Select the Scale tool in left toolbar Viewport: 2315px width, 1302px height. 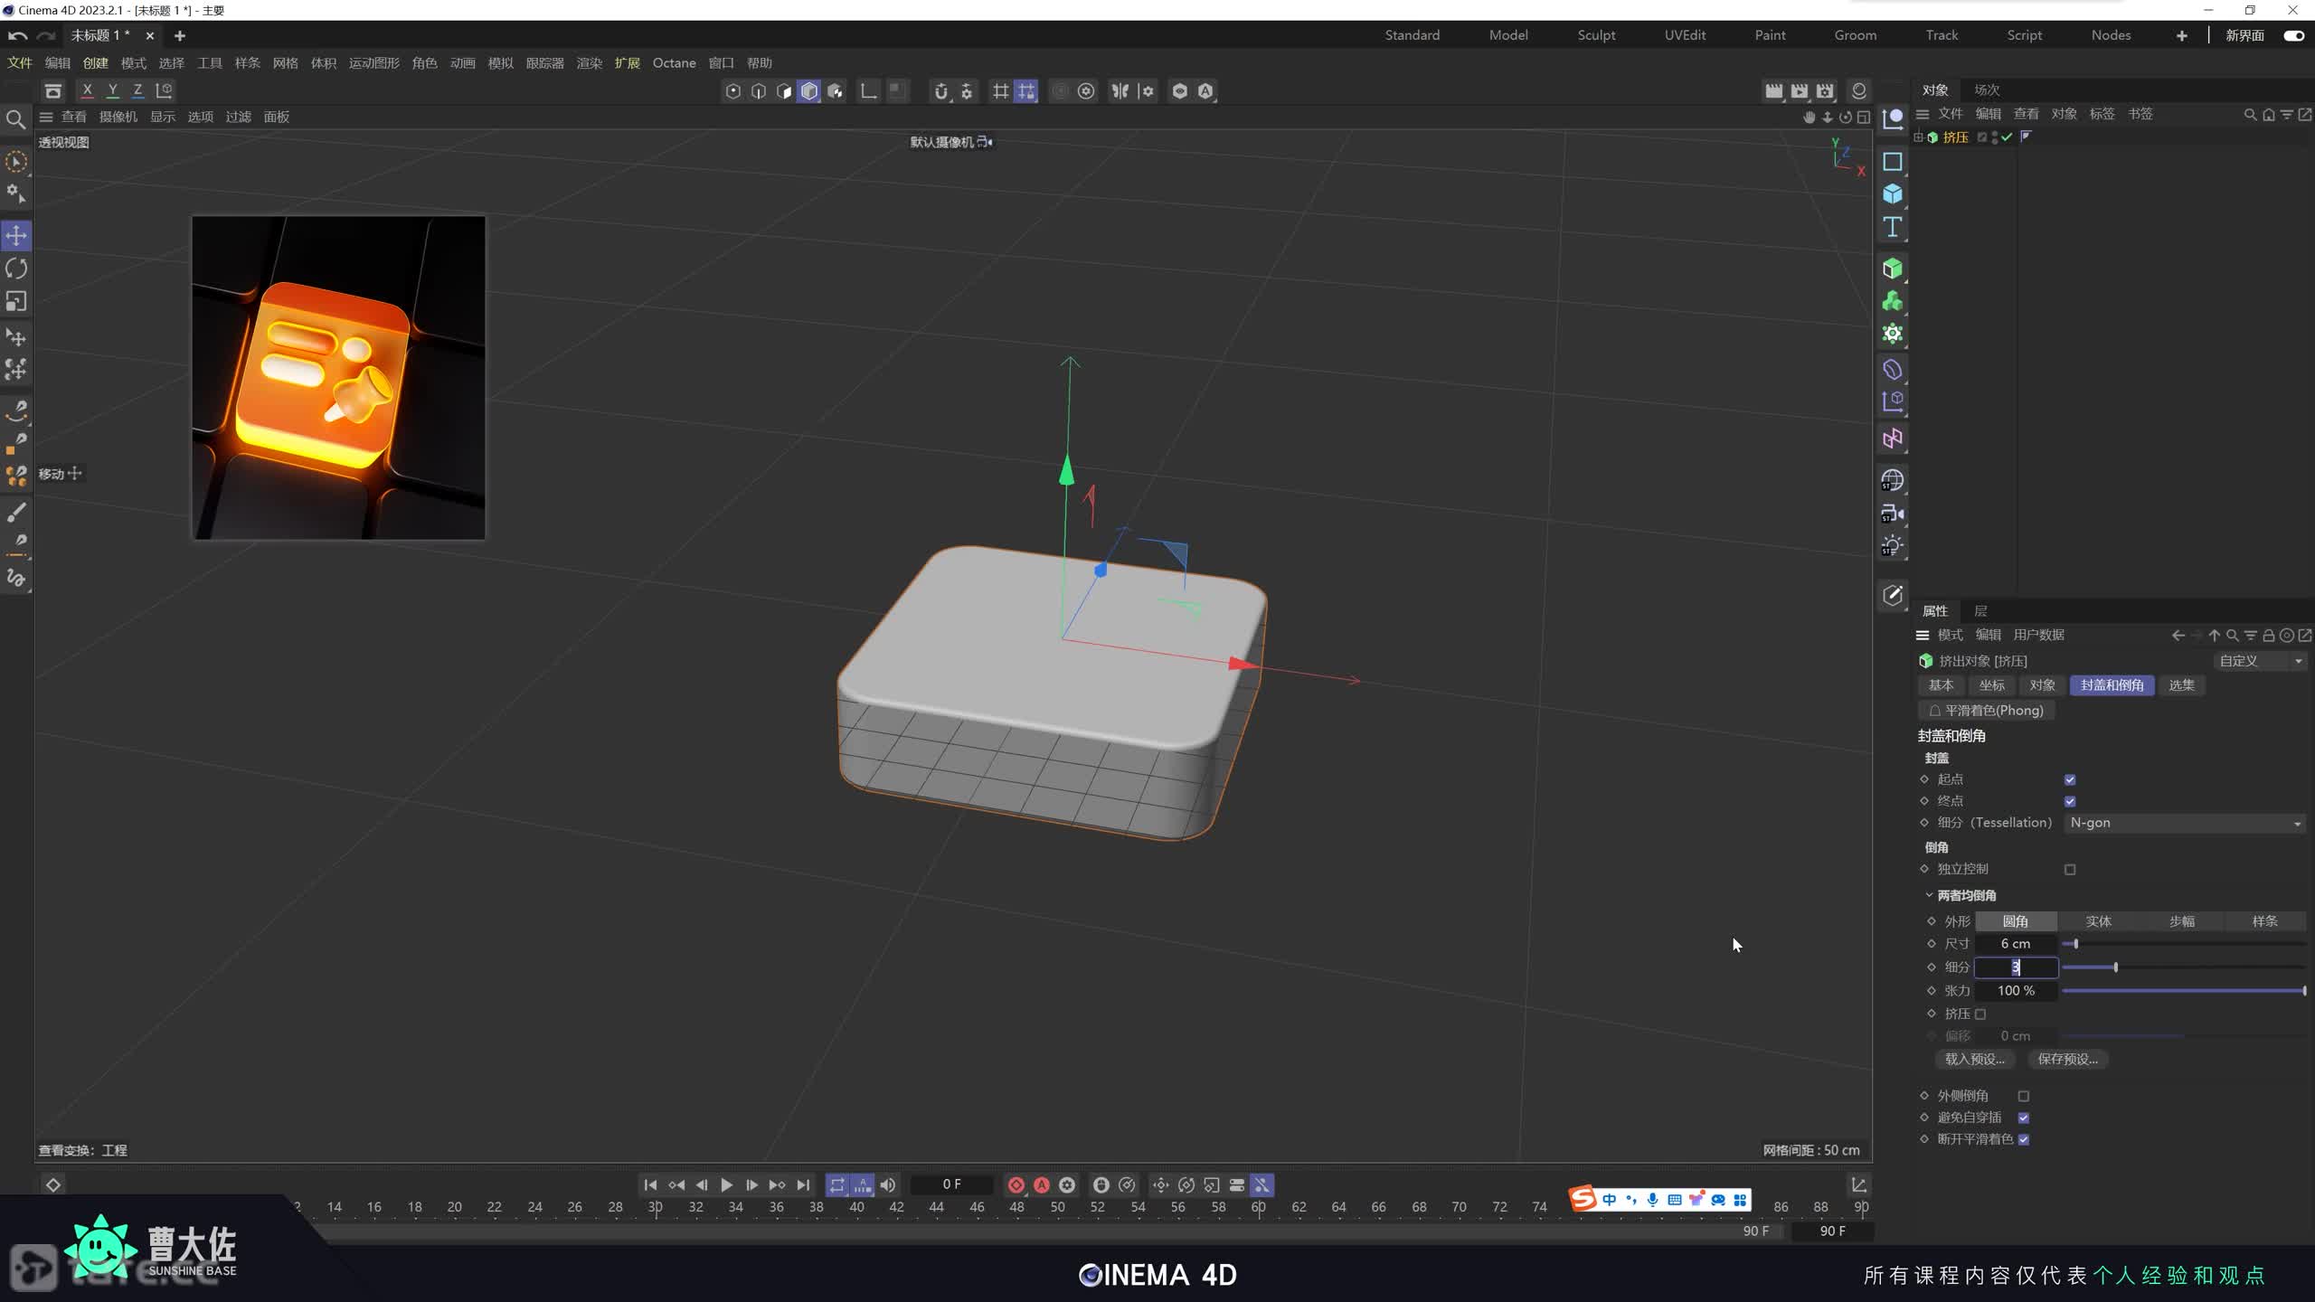(x=16, y=301)
